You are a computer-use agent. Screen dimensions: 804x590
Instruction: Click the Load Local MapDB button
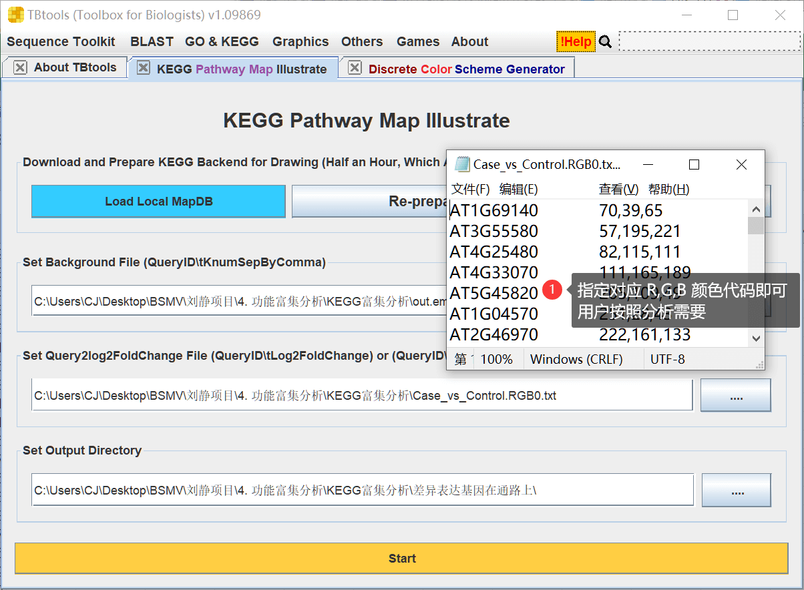pyautogui.click(x=158, y=201)
